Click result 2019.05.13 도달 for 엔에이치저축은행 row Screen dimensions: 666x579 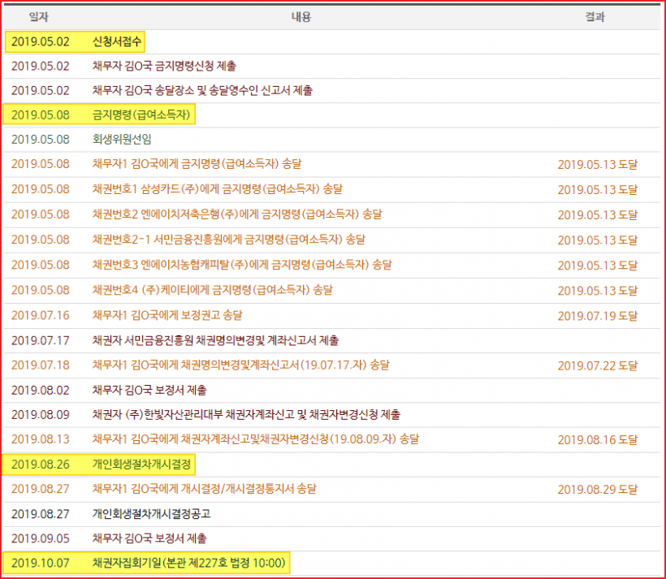597,215
